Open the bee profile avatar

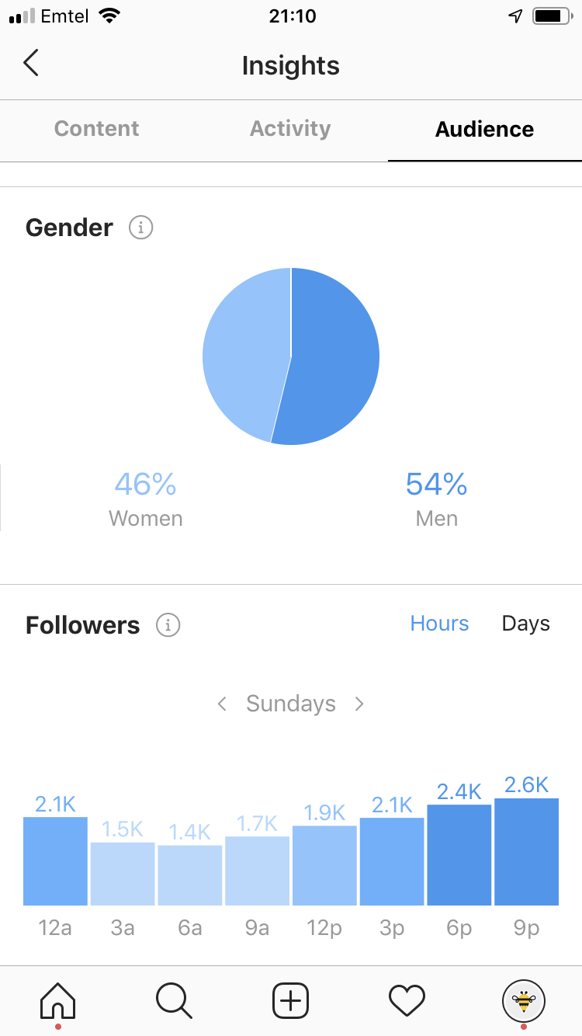524,1001
